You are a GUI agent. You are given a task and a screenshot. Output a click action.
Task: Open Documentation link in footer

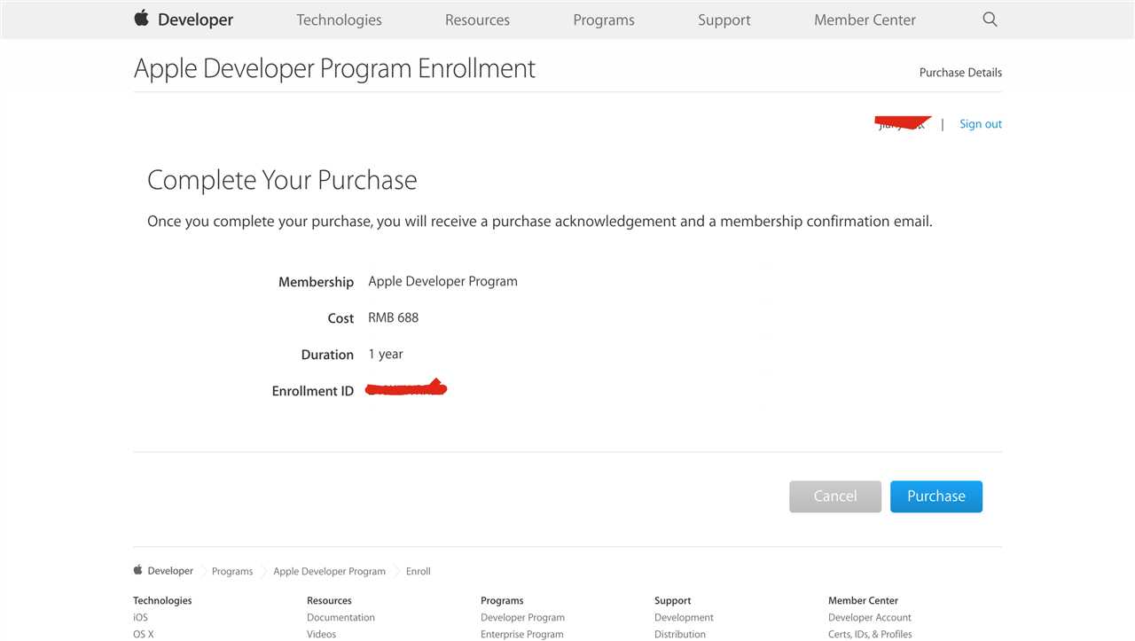[x=340, y=617]
